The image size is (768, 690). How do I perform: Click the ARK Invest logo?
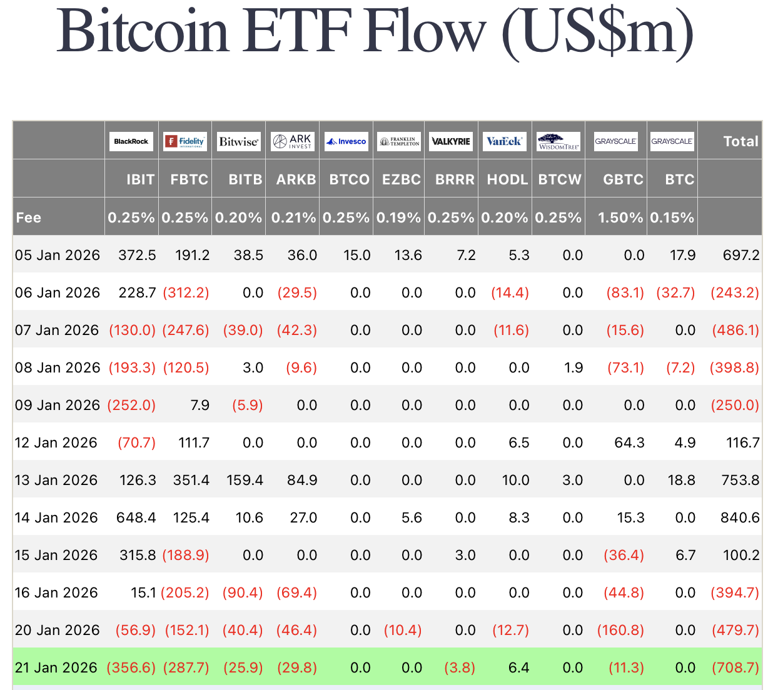292,141
